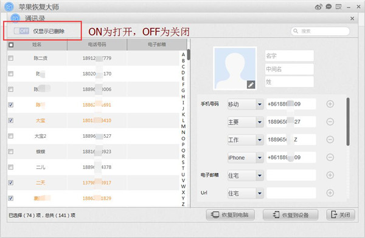Sort by the 电话号码 column header

(97, 44)
